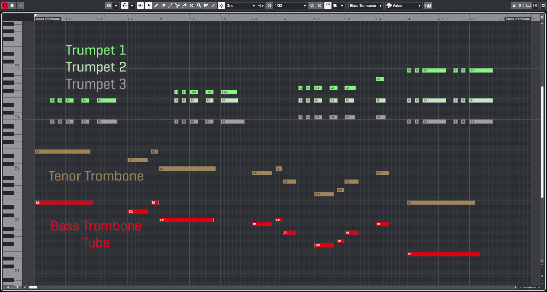Click the horizontal scrollbar thumb at bottom
Image resolution: width=547 pixels, height=292 pixels.
point(33,287)
